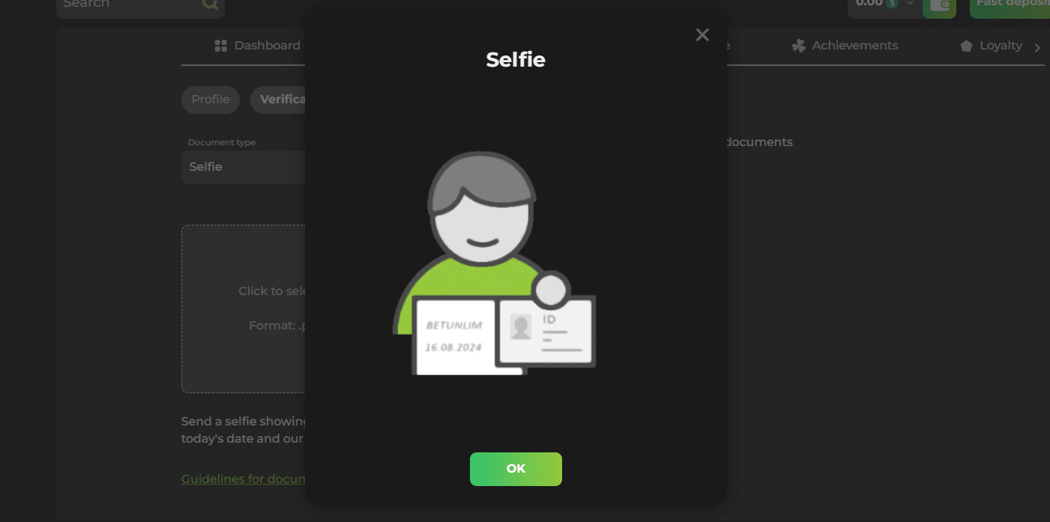Click the Achievements clover icon
Screen dimensions: 1050x522
point(798,46)
